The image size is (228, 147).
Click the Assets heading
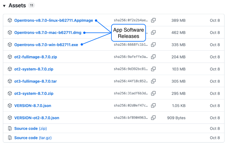17,5
